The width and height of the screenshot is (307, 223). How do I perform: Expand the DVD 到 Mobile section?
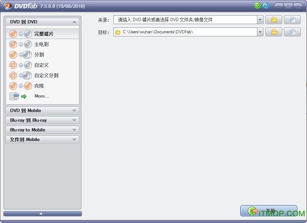click(x=43, y=111)
